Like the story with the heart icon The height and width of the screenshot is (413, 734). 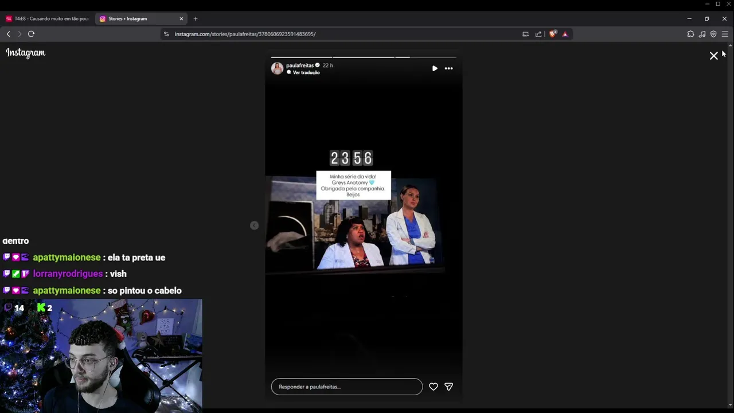click(x=434, y=387)
